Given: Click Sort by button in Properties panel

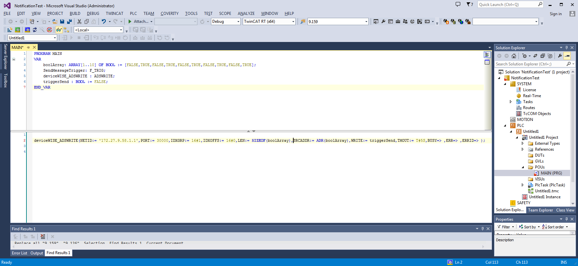Looking at the screenshot, I should coord(529,227).
